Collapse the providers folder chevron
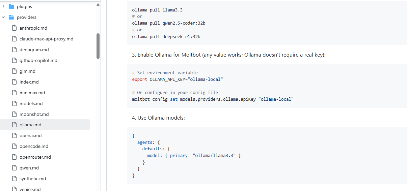 3,17
